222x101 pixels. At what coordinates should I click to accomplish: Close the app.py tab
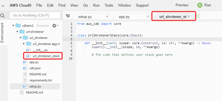coord(148,17)
